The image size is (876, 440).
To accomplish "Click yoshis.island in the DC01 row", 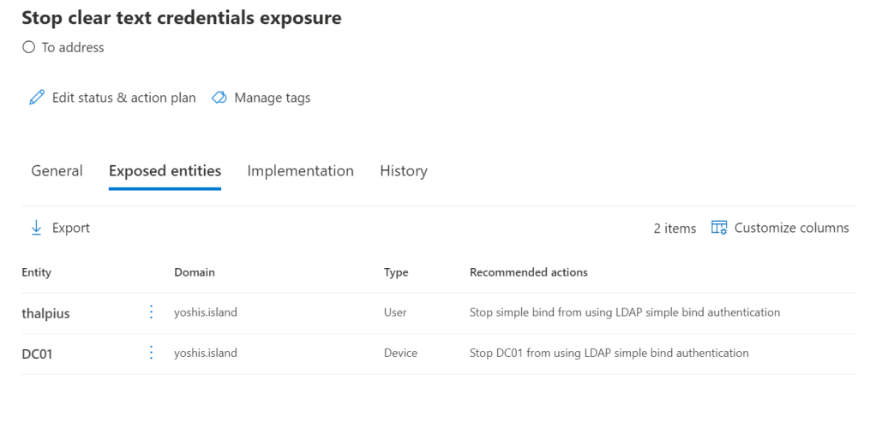I will click(x=206, y=353).
